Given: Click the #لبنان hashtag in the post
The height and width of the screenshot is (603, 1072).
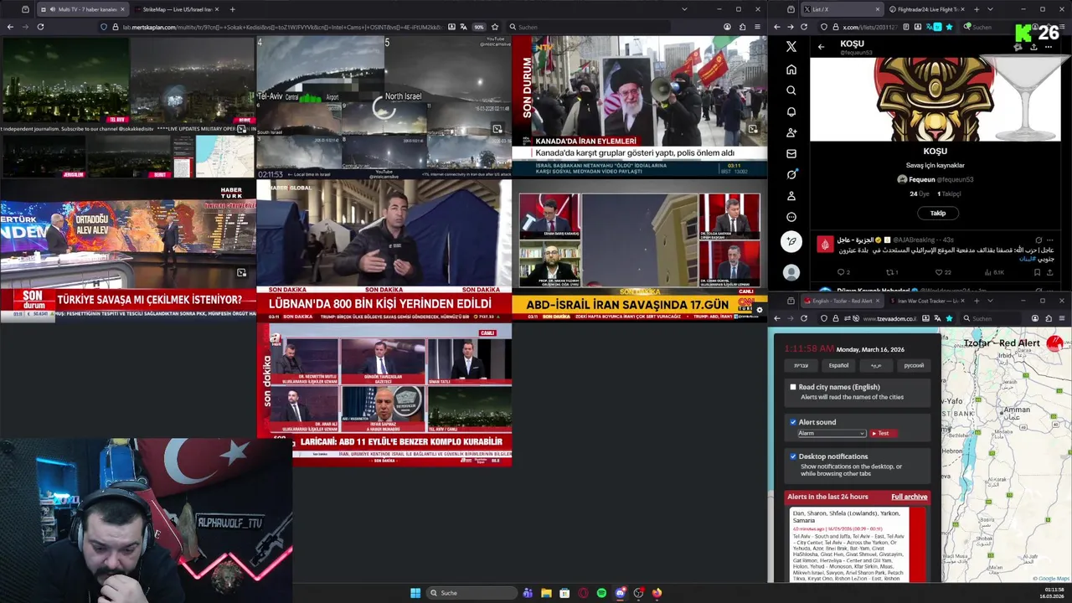Looking at the screenshot, I should [1027, 259].
